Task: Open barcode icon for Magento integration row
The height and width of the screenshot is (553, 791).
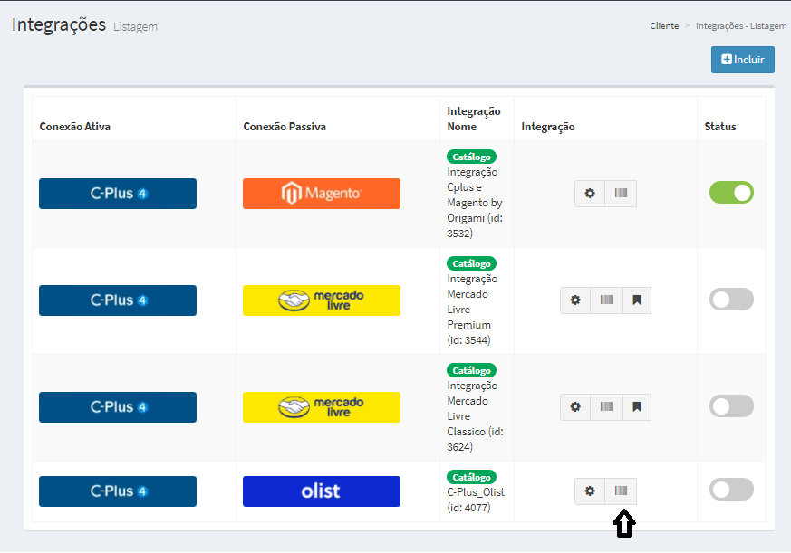Action: click(621, 194)
